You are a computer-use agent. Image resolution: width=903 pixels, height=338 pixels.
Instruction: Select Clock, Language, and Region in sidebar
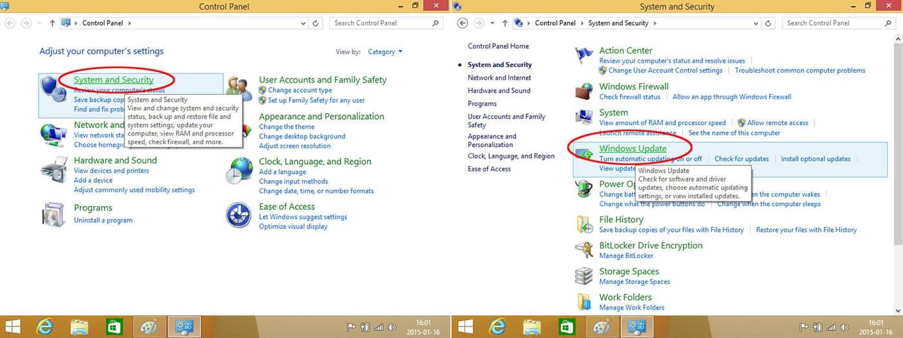(x=511, y=156)
